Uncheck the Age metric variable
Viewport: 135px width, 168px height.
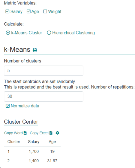[x=28, y=11]
